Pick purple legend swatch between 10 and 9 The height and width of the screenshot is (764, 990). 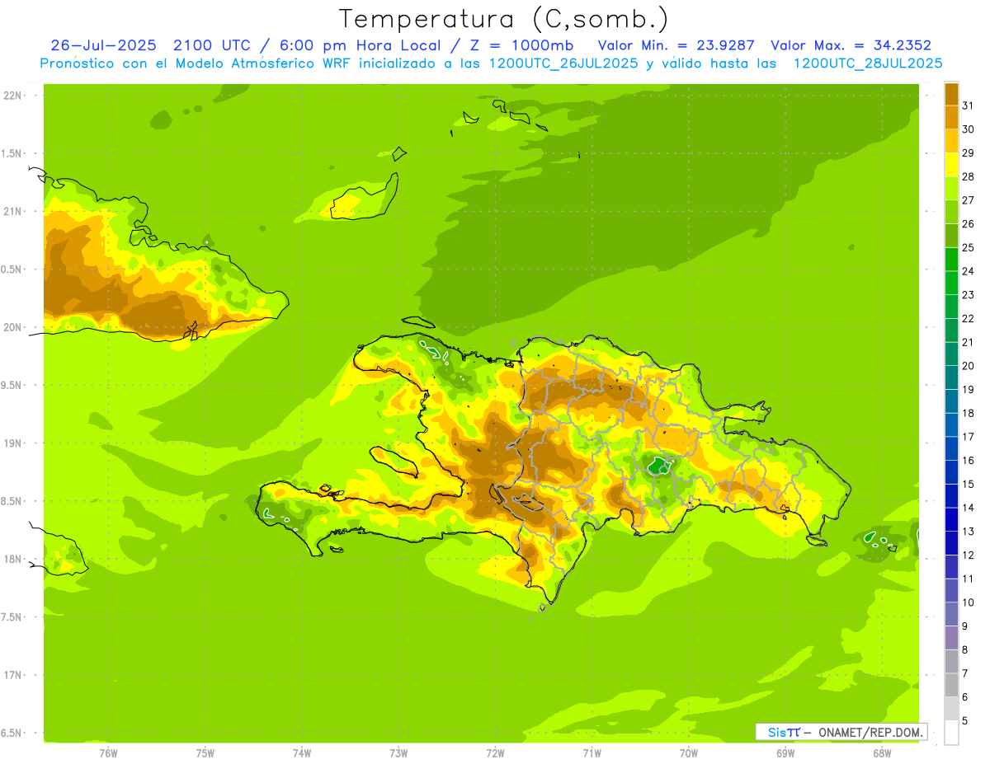point(951,615)
